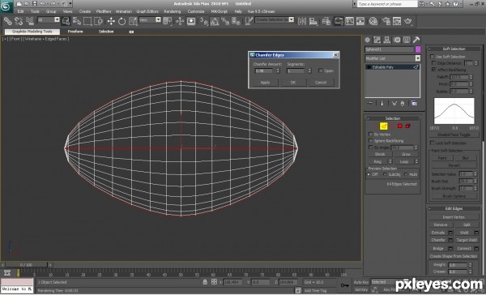Select Element sub-object level icon
This screenshot has height=295, width=486.
[407, 126]
